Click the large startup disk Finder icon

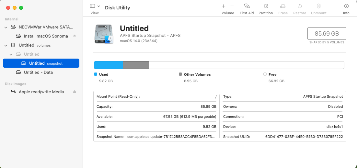coord(104,34)
